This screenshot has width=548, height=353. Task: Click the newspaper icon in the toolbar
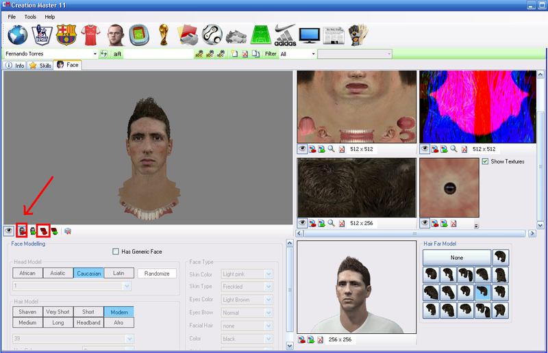[x=334, y=34]
